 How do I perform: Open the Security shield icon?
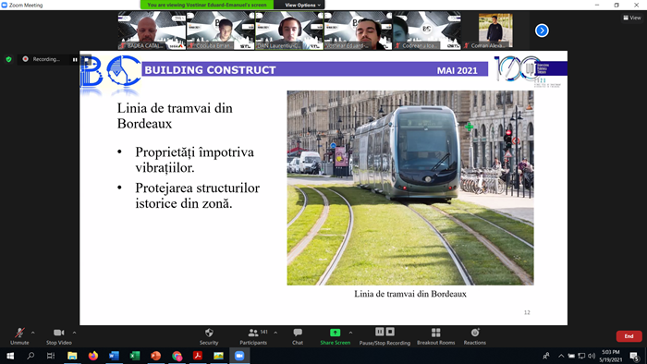click(x=209, y=333)
